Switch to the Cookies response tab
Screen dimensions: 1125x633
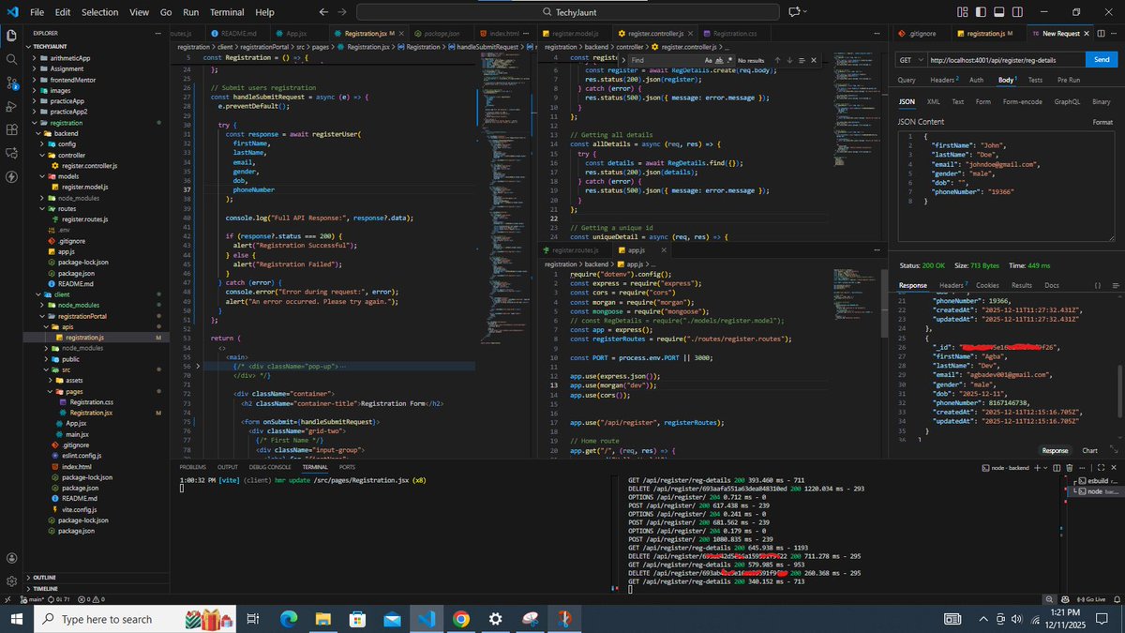point(987,285)
